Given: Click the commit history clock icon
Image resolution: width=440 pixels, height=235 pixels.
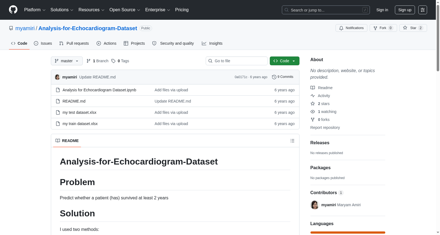Looking at the screenshot, I should pyautogui.click(x=274, y=77).
